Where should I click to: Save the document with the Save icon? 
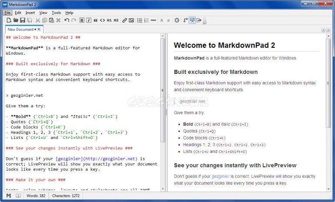[23, 20]
